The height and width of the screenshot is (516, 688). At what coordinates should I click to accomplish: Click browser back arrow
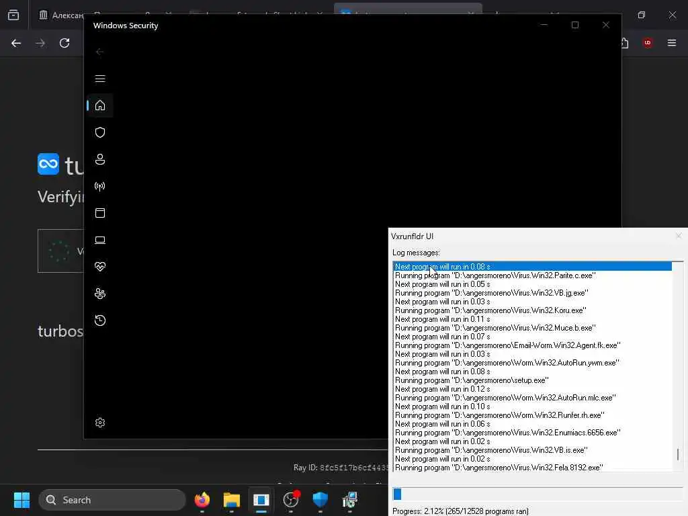click(16, 43)
